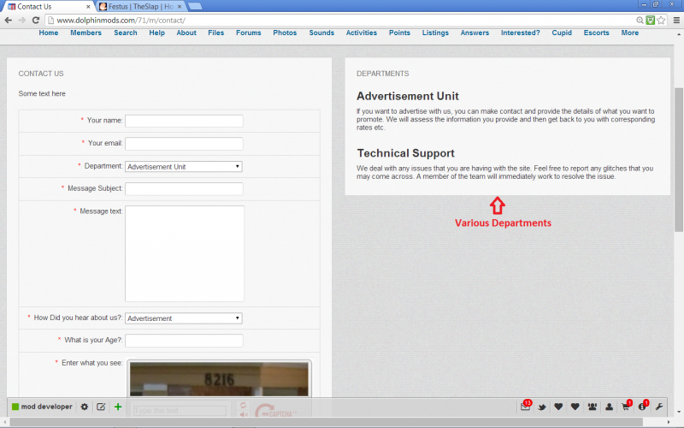Click the Technical Support heading
This screenshot has width=684, height=428.
point(405,153)
